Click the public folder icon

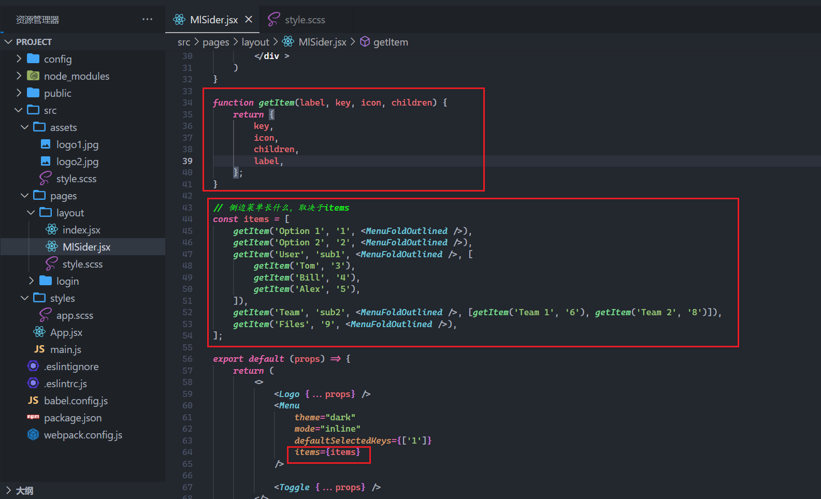(x=33, y=93)
